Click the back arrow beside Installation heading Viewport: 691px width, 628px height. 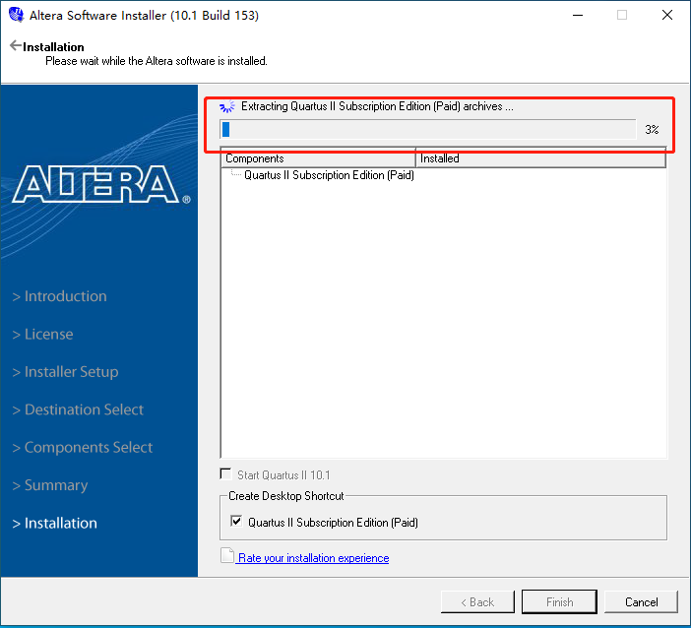[x=16, y=45]
